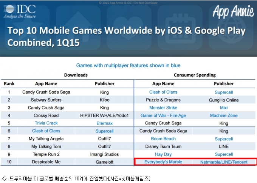The width and height of the screenshot is (257, 183).
Task: Click the Downloads section heading
Action: [x=76, y=75]
